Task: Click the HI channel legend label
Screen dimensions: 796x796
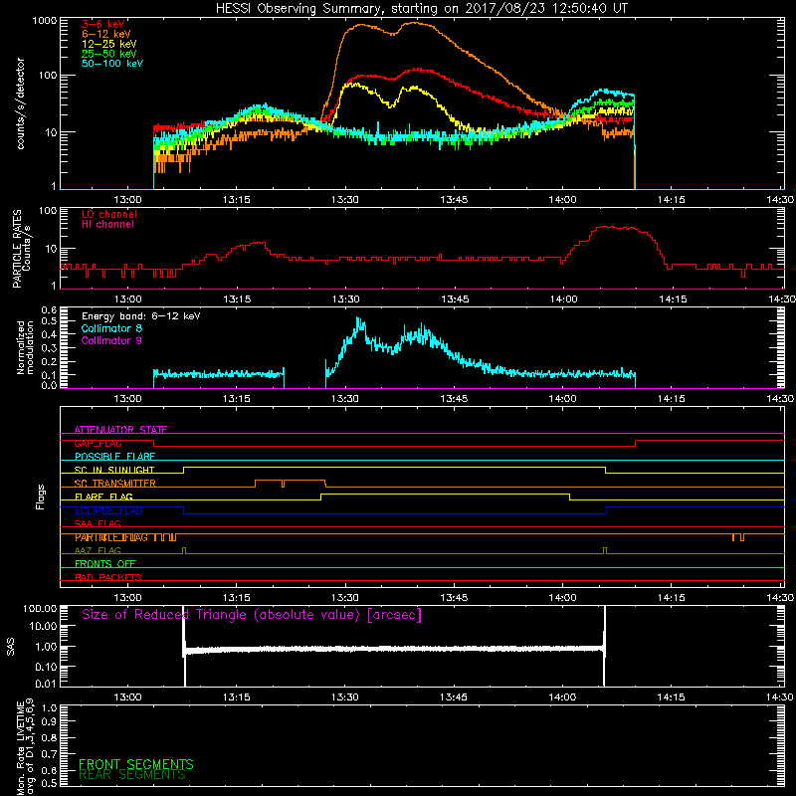Action: 107,225
